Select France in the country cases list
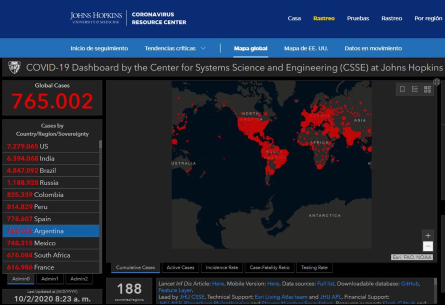This screenshot has height=305, width=445. [51, 267]
